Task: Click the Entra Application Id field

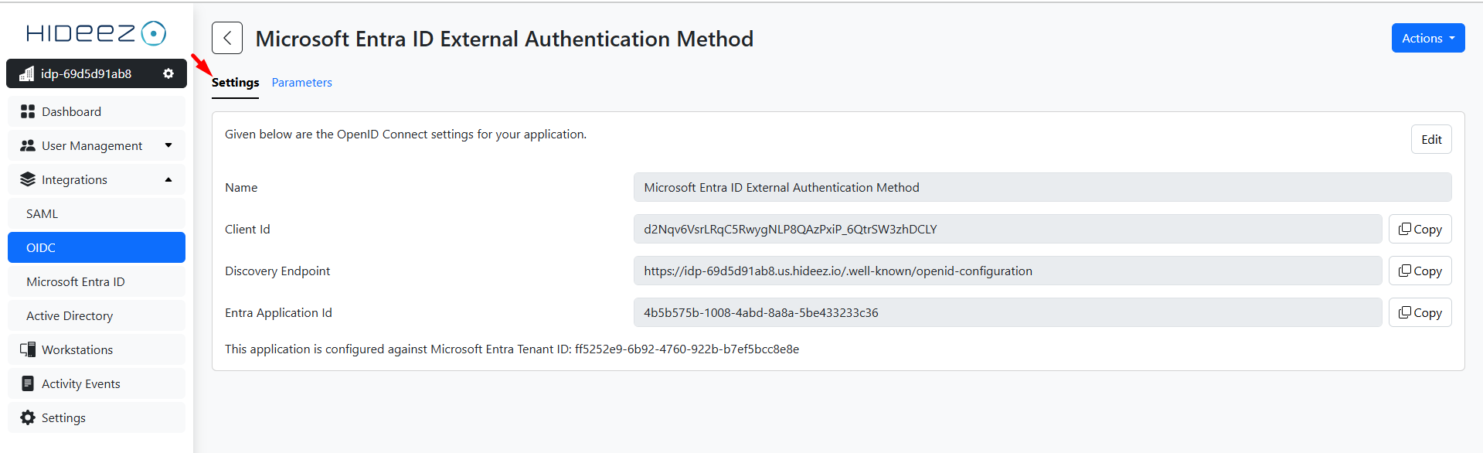Action: coord(1007,312)
